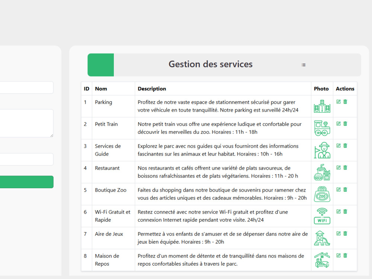
Task: Edit the Wi-Fi Gratuit et Rapide service
Action: [339, 211]
